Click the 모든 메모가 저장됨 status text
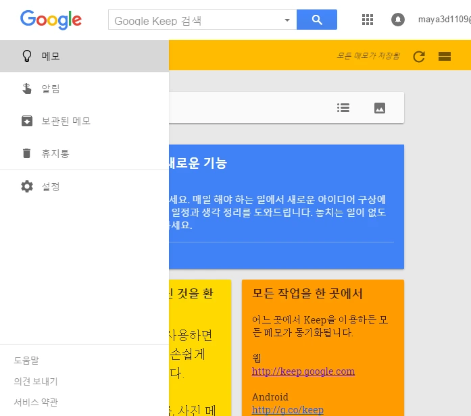Image resolution: width=471 pixels, height=416 pixels. [x=368, y=56]
